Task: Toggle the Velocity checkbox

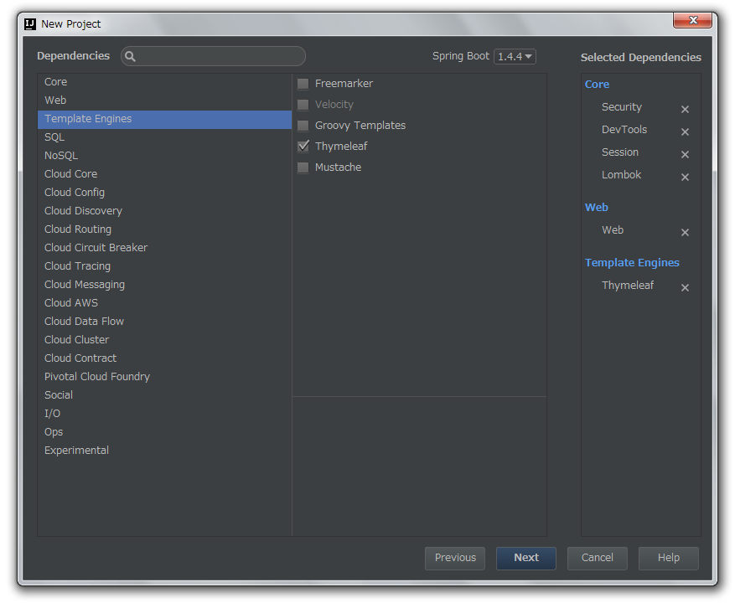Action: click(x=303, y=105)
